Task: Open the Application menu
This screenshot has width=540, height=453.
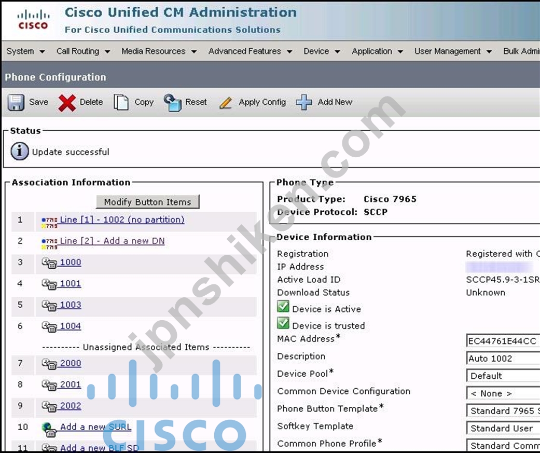Action: click(x=377, y=51)
